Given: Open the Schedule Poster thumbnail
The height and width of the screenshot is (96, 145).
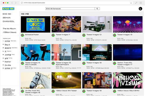Looking at the screenshot, I should point(36,24).
